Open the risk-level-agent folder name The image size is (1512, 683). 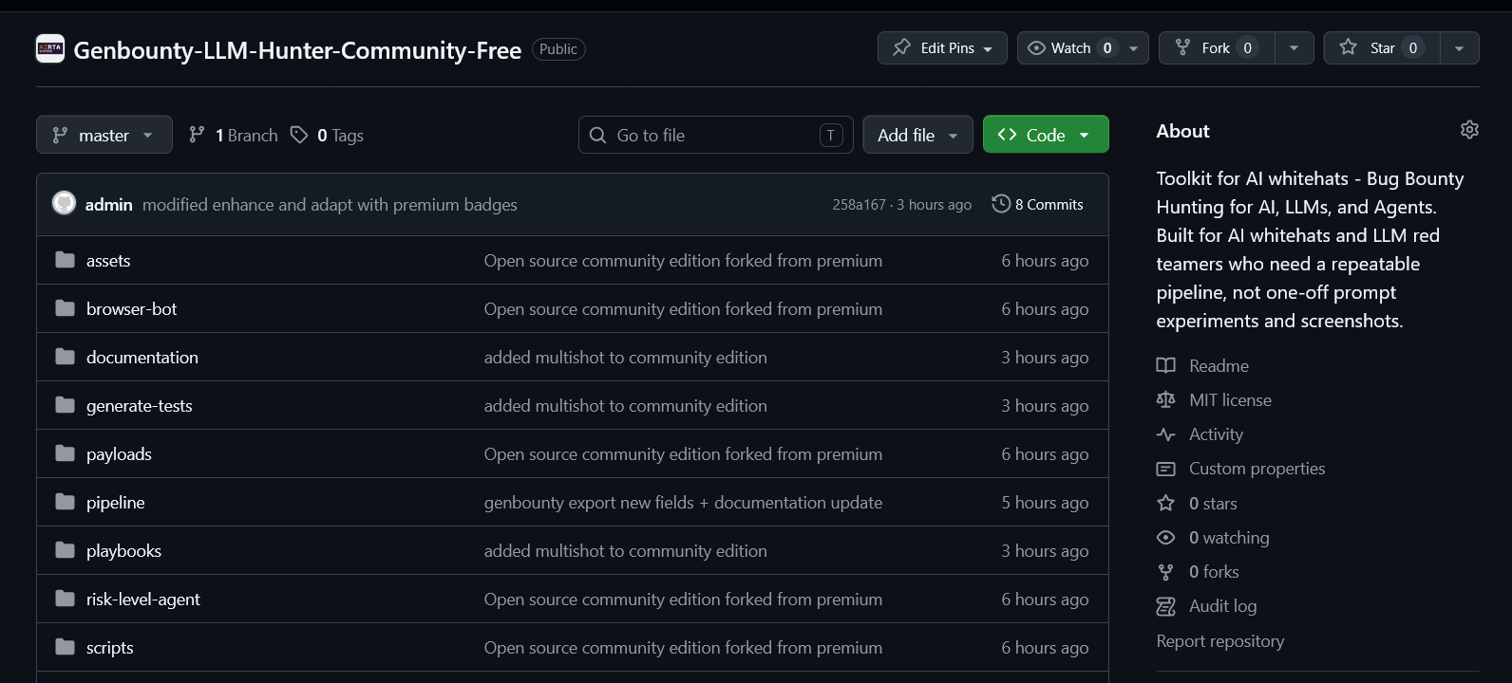pyautogui.click(x=143, y=599)
